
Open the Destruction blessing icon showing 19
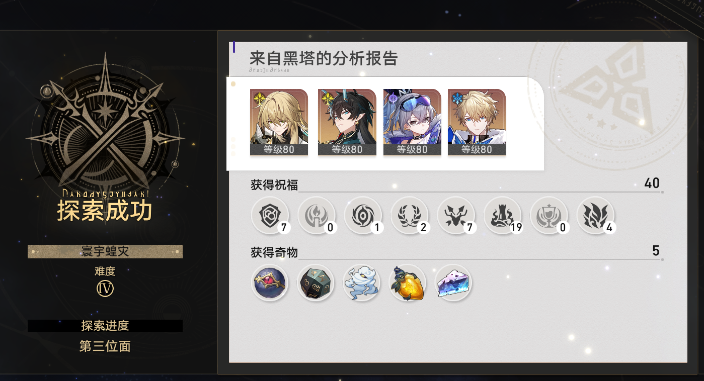tap(503, 215)
